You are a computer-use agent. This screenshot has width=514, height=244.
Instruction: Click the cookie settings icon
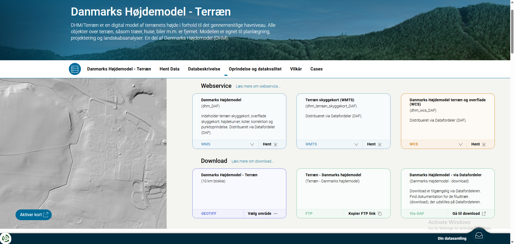point(6,238)
